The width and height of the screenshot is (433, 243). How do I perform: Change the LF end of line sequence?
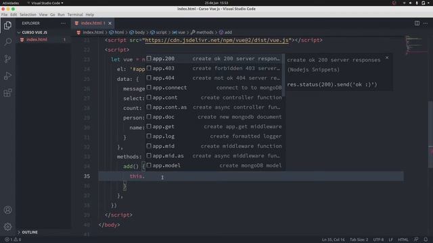pyautogui.click(x=391, y=240)
